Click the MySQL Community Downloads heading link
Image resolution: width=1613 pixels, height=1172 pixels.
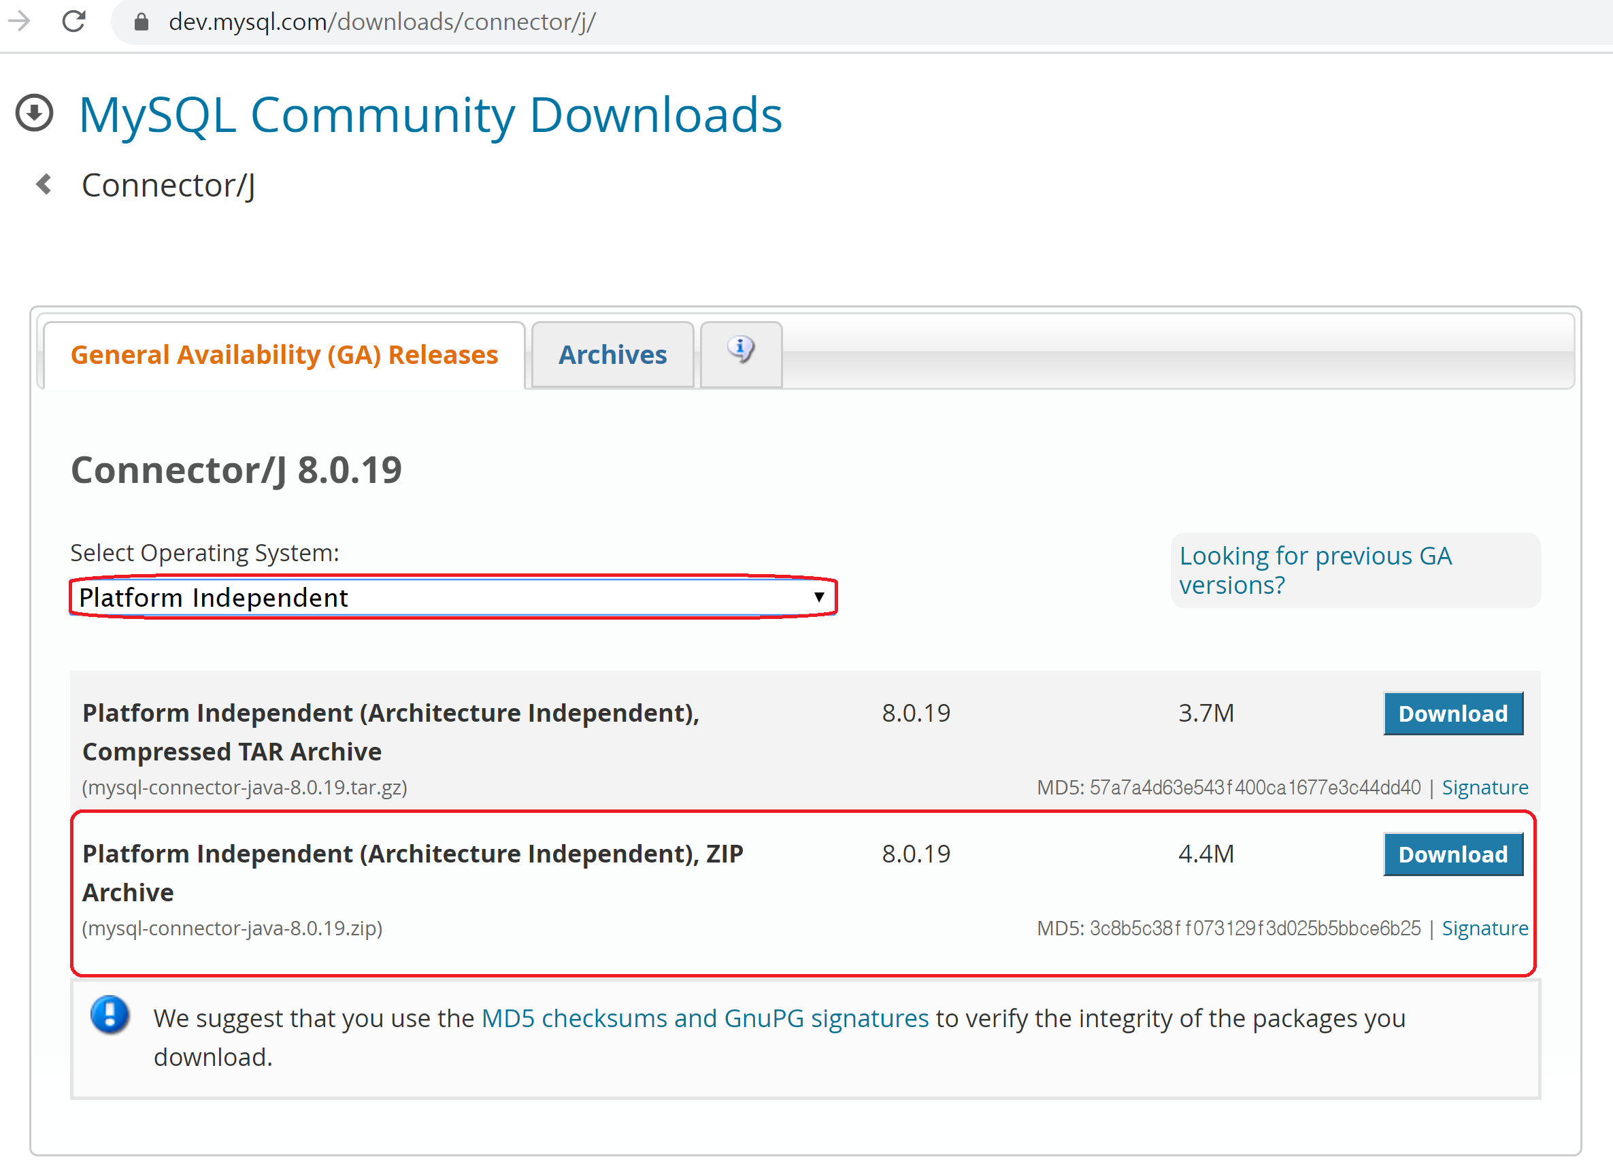tap(430, 115)
